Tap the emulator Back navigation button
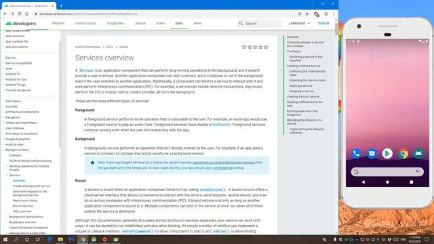The image size is (434, 244). tap(363, 182)
